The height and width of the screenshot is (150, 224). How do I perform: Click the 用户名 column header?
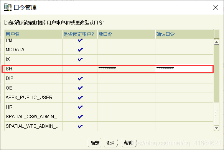34,34
